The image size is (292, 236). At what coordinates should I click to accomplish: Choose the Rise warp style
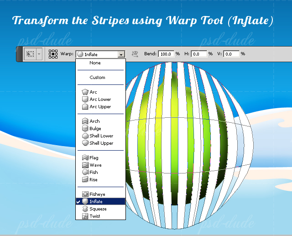(x=100, y=180)
